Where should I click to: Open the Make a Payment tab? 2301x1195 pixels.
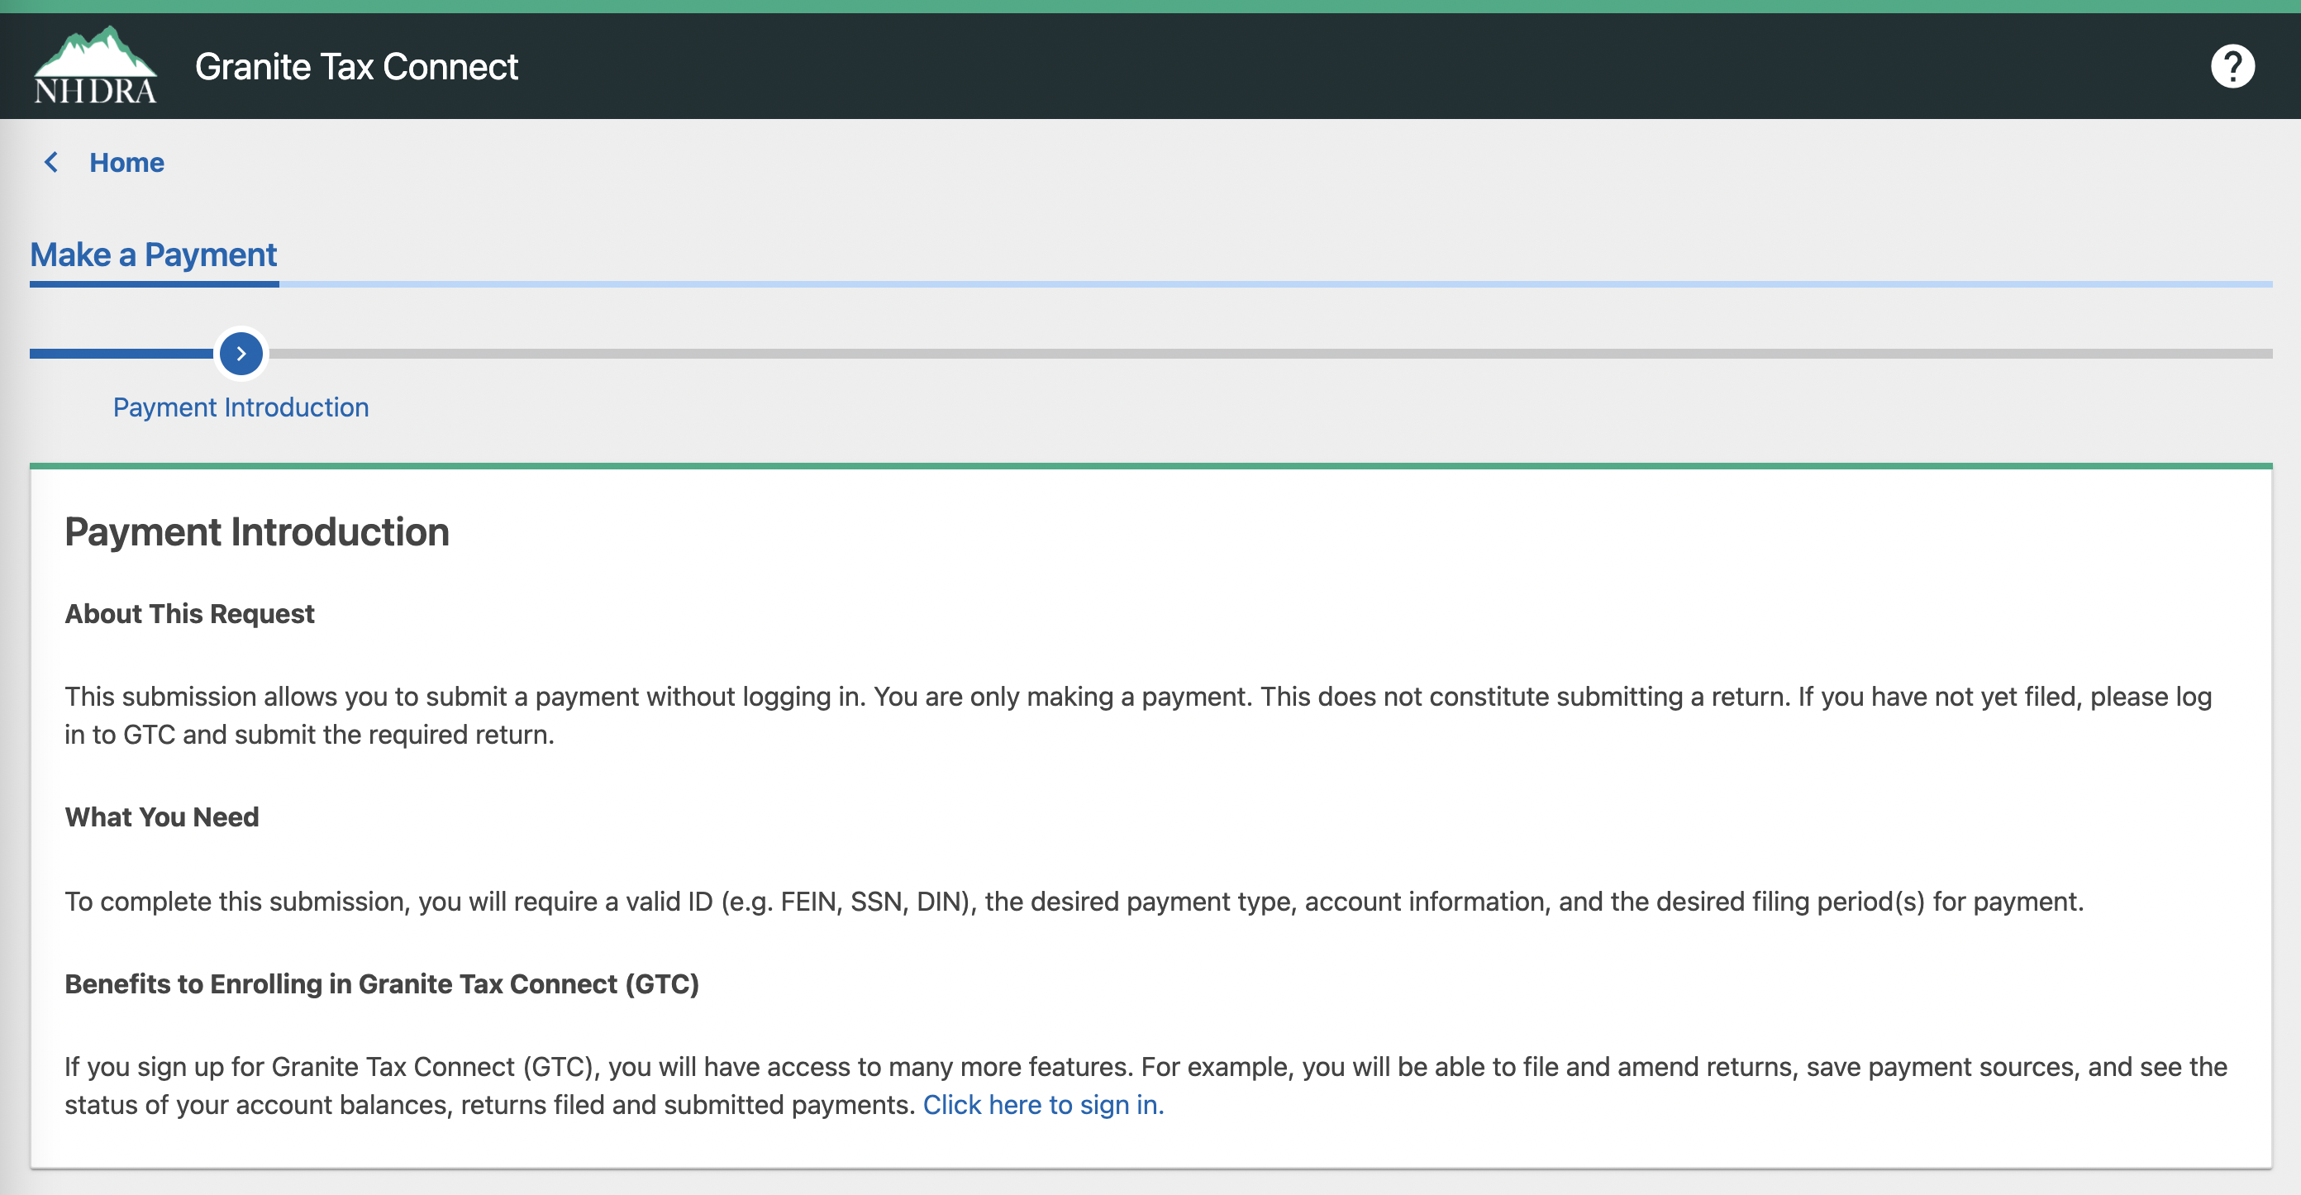[154, 255]
